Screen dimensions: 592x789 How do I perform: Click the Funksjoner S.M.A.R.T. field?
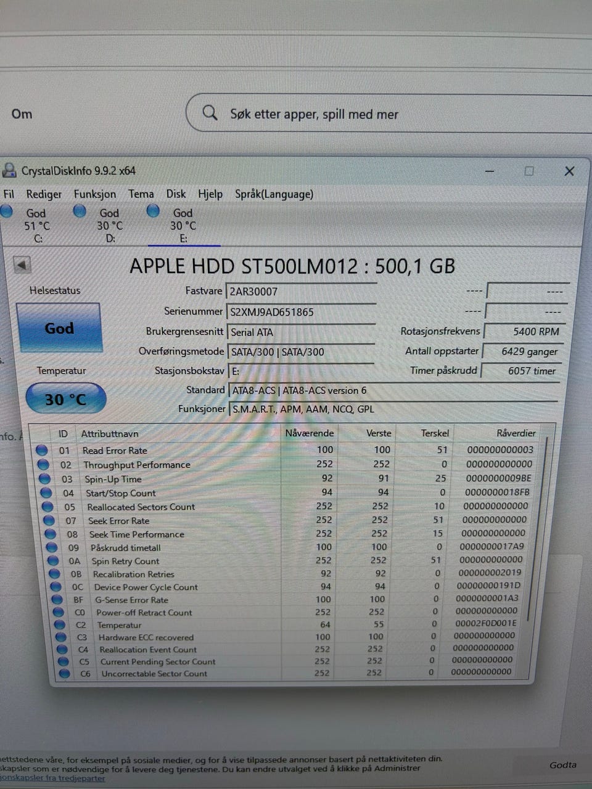click(x=393, y=409)
